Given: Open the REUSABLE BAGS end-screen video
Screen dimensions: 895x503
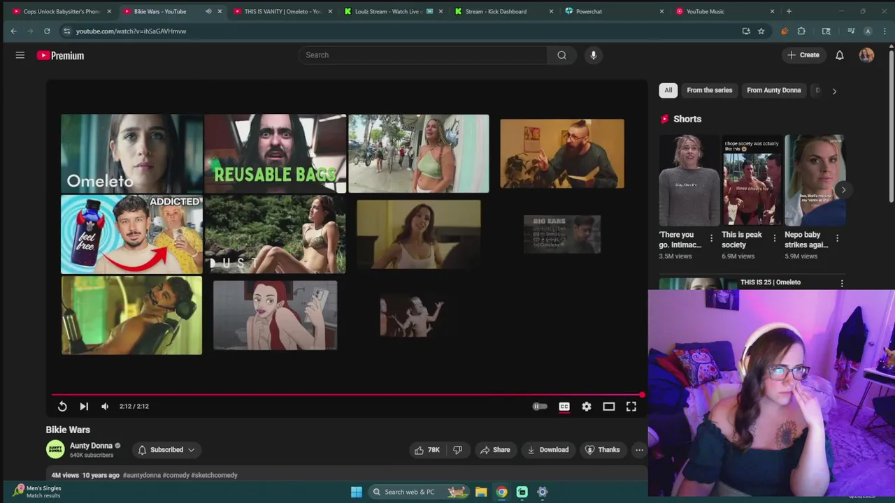Looking at the screenshot, I should coord(275,154).
